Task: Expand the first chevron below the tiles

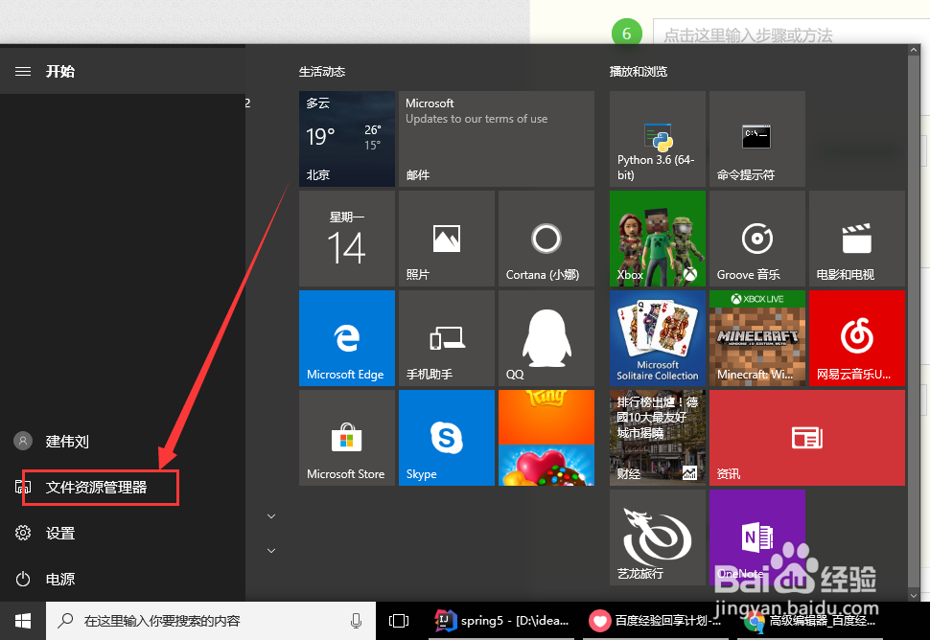Action: (271, 515)
